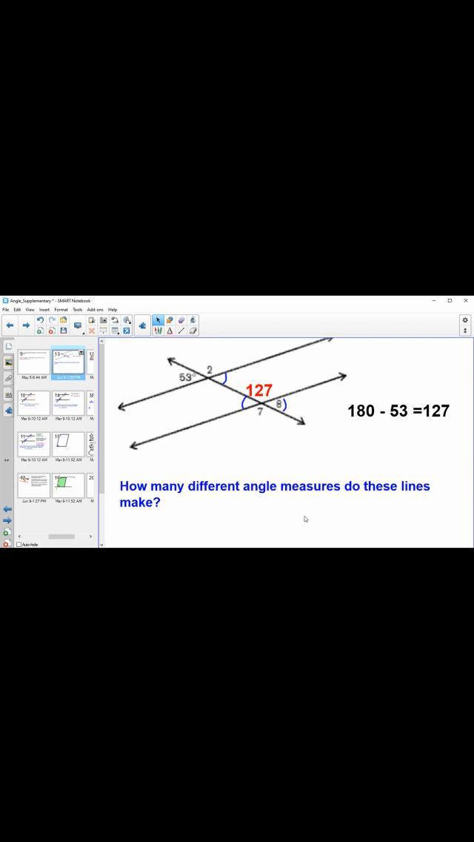
Task: Click the screen capture camera icon
Action: tap(103, 320)
